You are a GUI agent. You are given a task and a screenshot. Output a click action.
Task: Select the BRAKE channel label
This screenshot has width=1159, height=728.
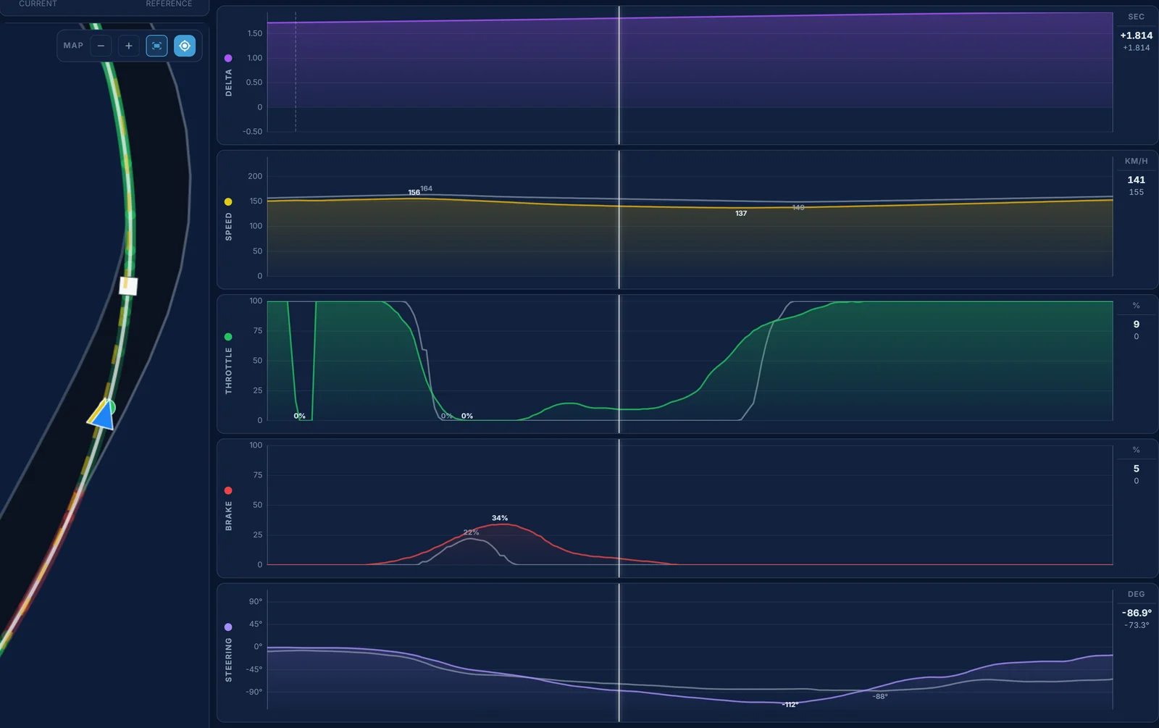[229, 516]
